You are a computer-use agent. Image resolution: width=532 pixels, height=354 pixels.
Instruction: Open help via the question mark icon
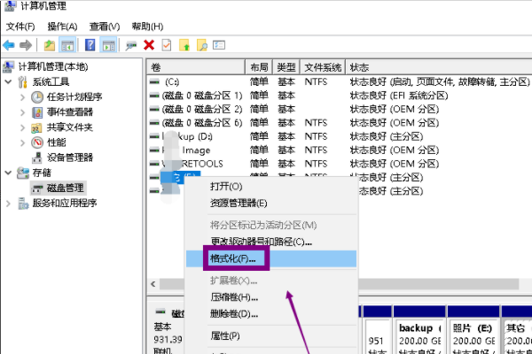tap(90, 45)
